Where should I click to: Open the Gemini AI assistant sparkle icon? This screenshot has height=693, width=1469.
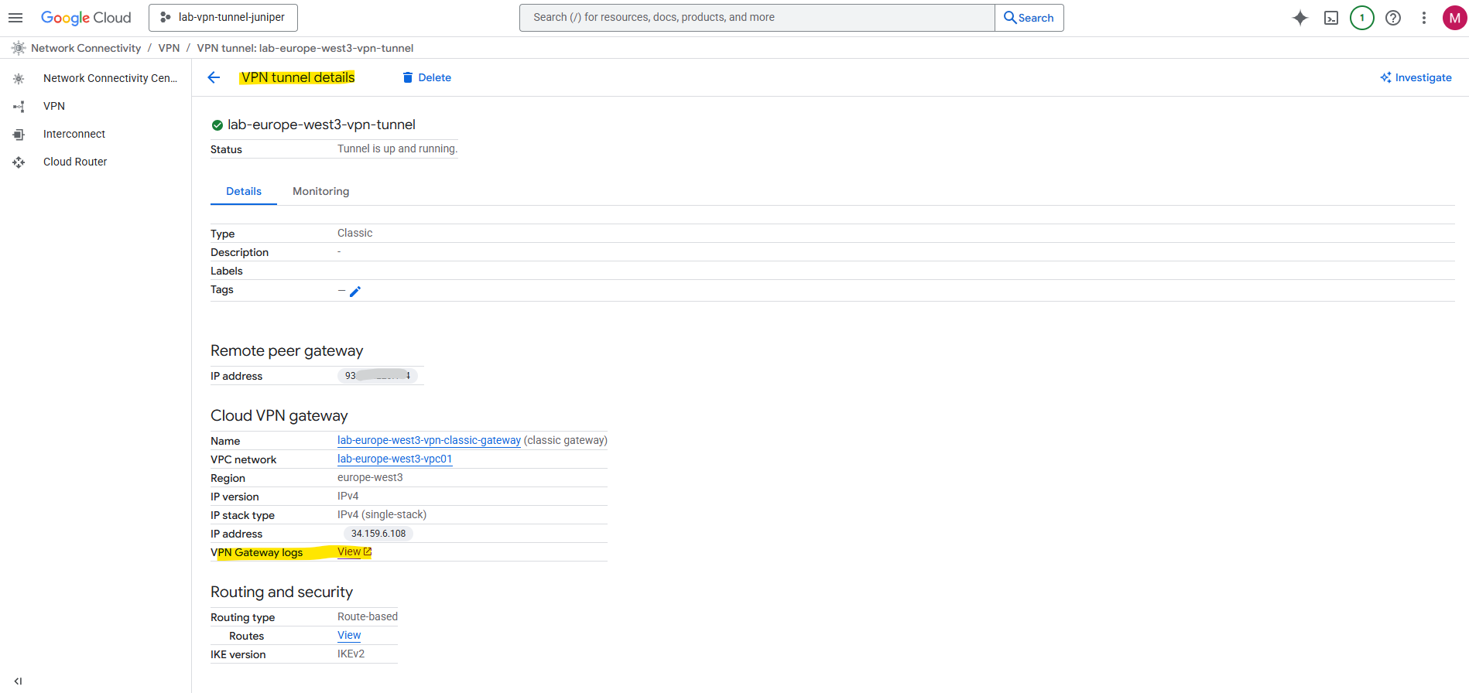click(1300, 18)
